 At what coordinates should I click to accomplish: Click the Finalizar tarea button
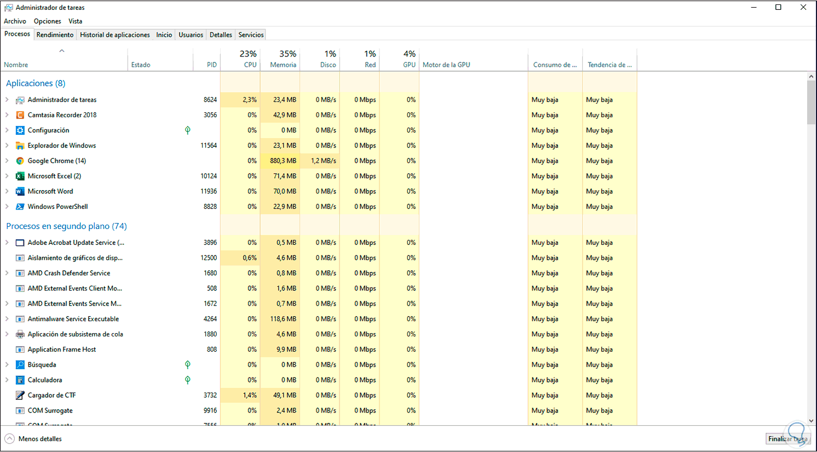point(788,439)
